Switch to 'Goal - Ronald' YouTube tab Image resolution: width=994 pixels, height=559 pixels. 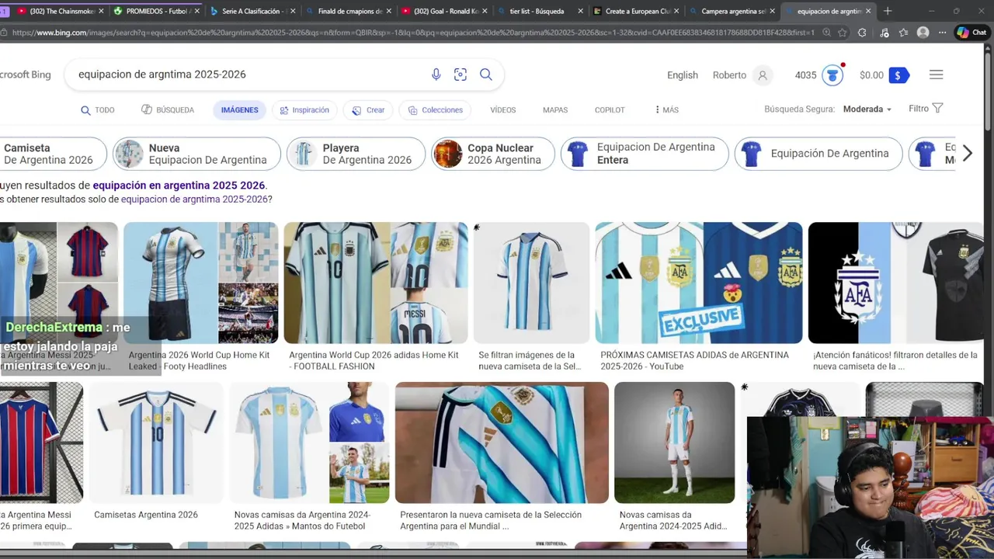click(444, 12)
